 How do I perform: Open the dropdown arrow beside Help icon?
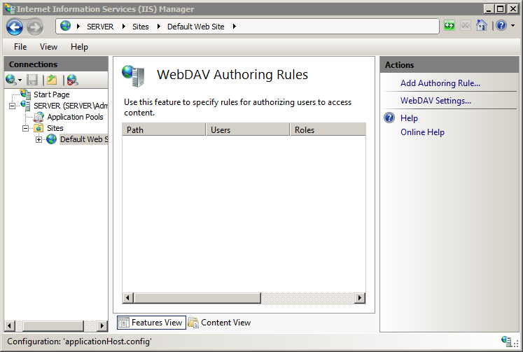(512, 26)
